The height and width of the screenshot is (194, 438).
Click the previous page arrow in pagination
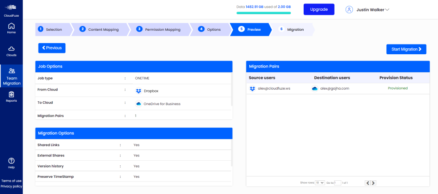(x=367, y=183)
